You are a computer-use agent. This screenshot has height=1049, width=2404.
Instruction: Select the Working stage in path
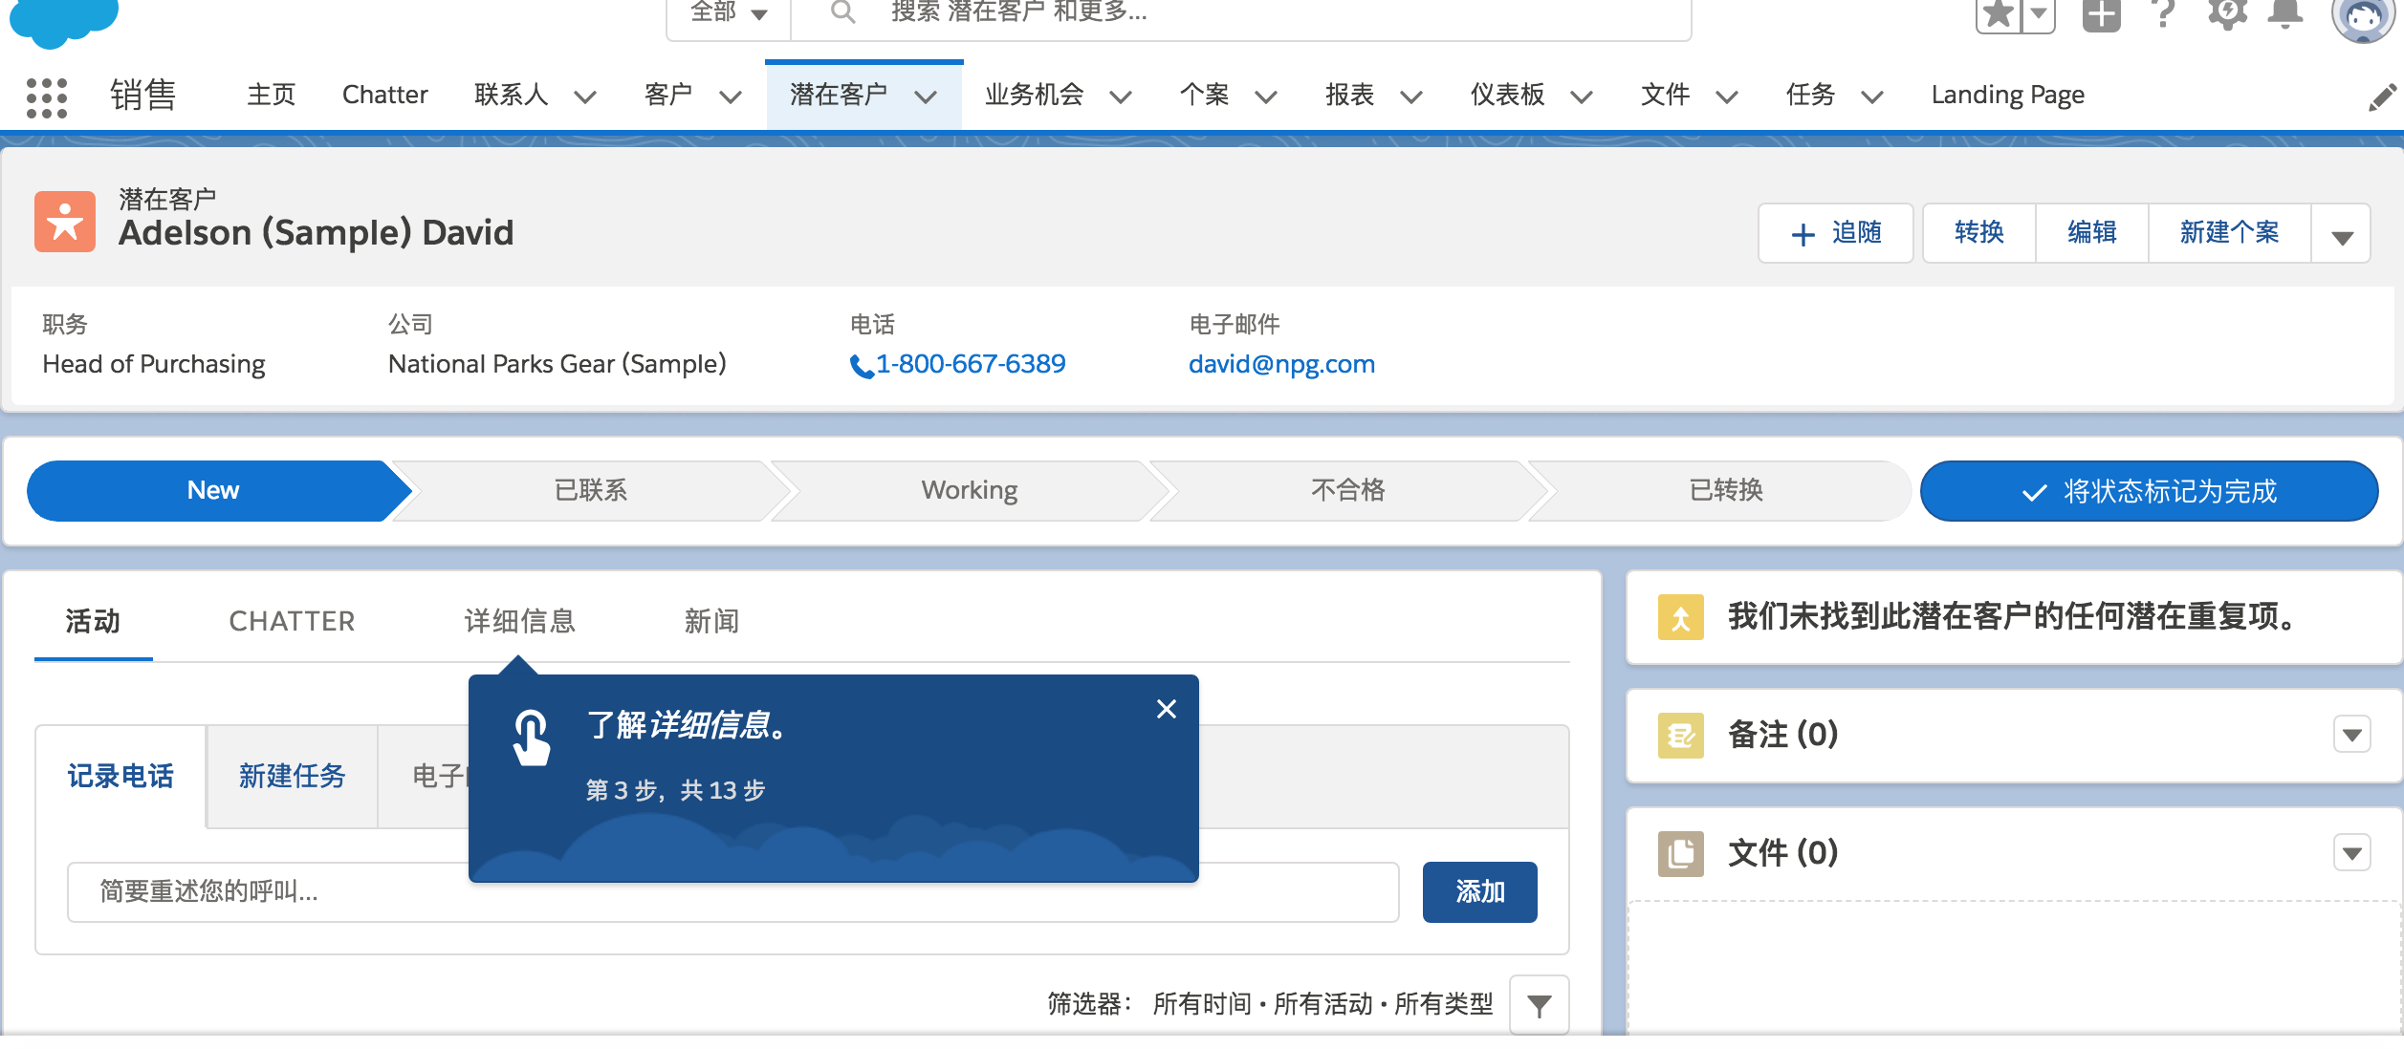tap(969, 491)
